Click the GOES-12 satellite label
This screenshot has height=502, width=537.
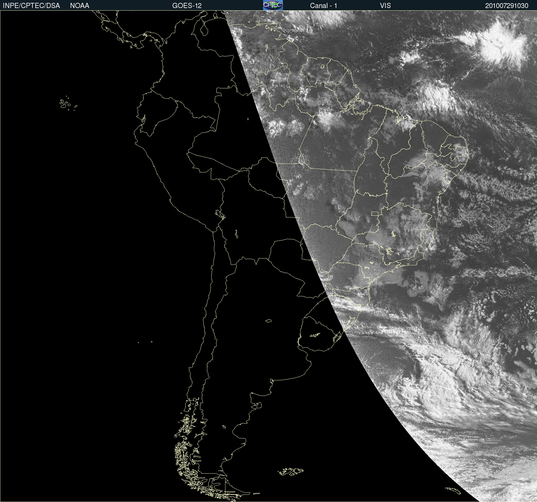tap(187, 6)
